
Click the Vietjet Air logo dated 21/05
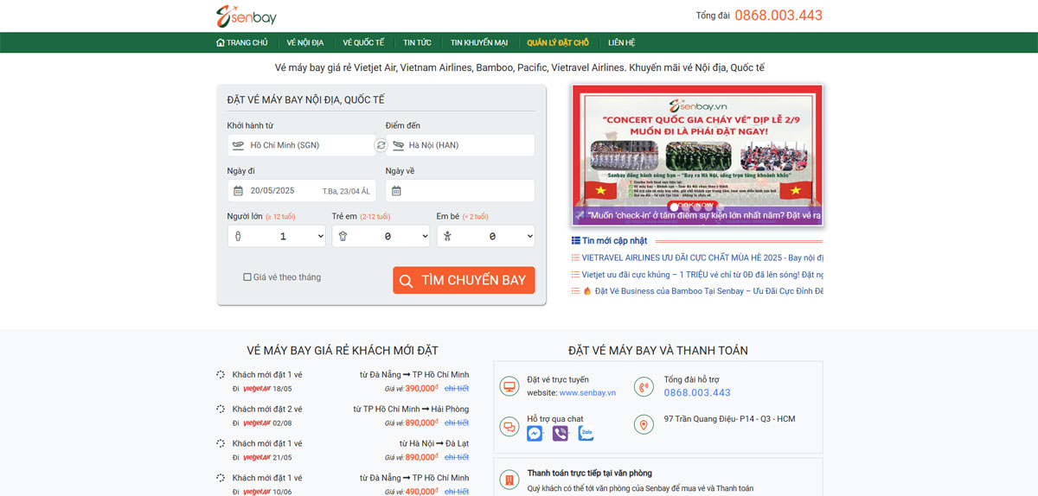click(257, 458)
